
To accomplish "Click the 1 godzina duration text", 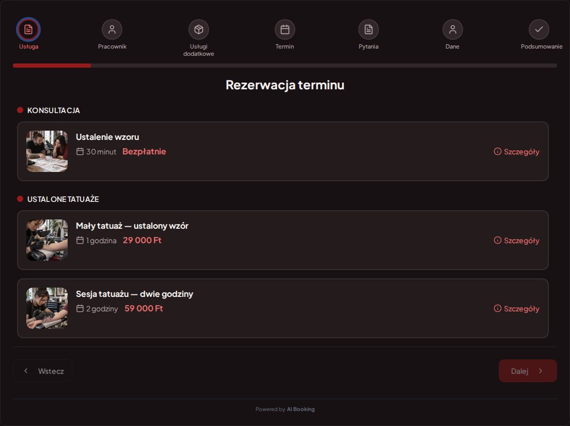I will click(x=101, y=241).
